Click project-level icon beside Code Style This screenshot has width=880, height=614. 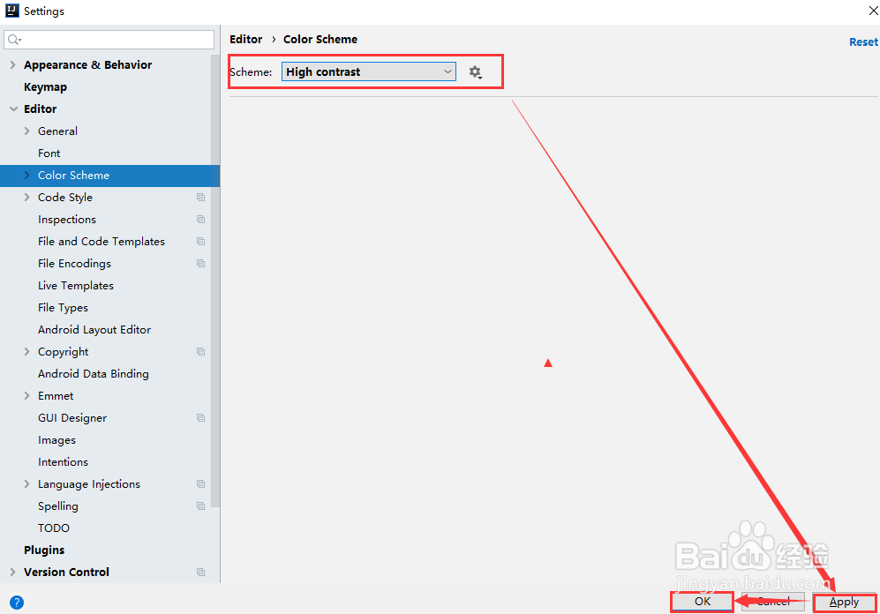pos(201,198)
